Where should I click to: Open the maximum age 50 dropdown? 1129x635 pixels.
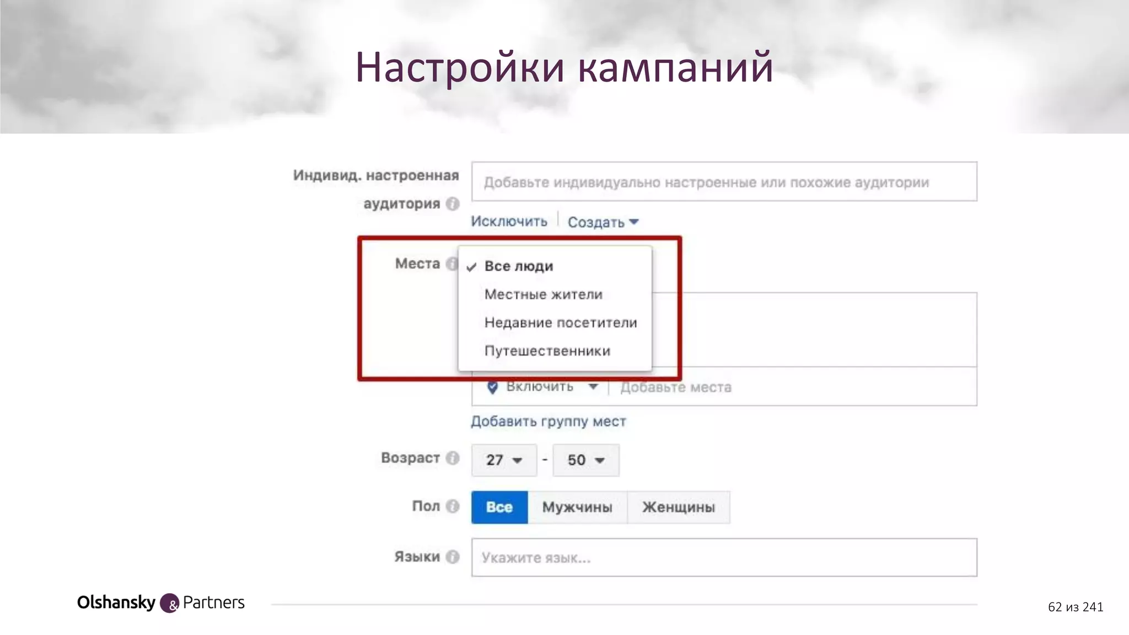[x=586, y=460]
